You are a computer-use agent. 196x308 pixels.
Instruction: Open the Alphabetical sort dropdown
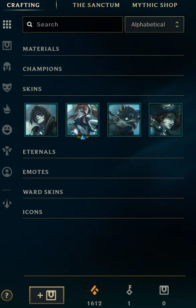[154, 24]
